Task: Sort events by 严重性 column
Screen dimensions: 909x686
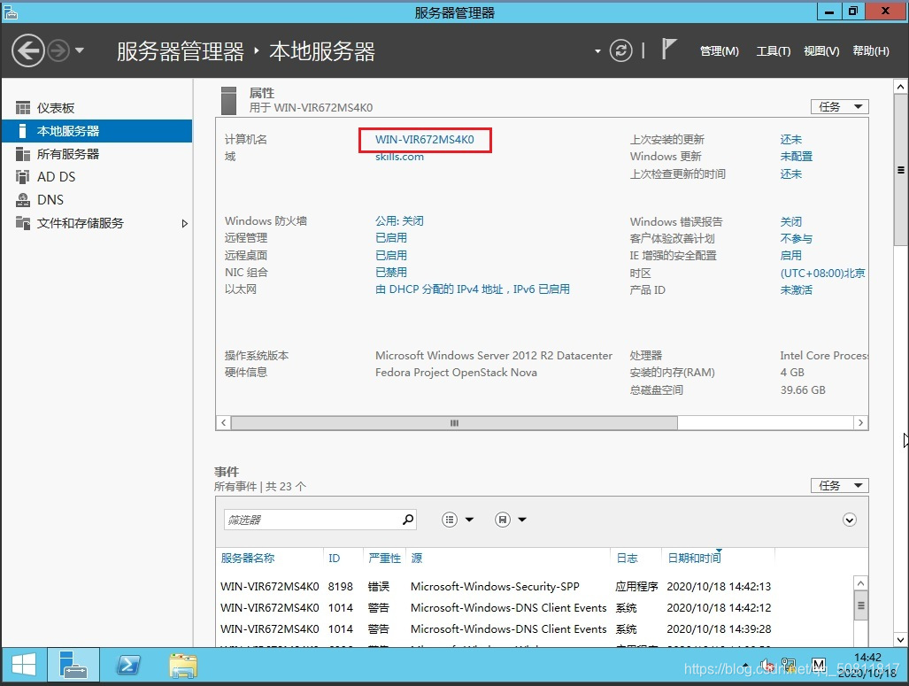Action: coord(384,558)
